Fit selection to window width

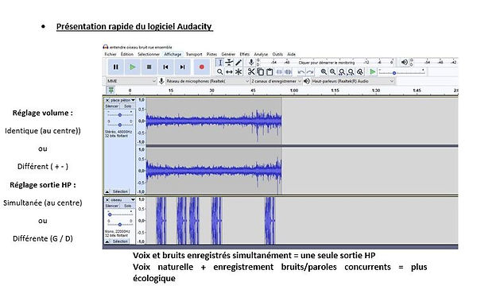tap(342, 71)
